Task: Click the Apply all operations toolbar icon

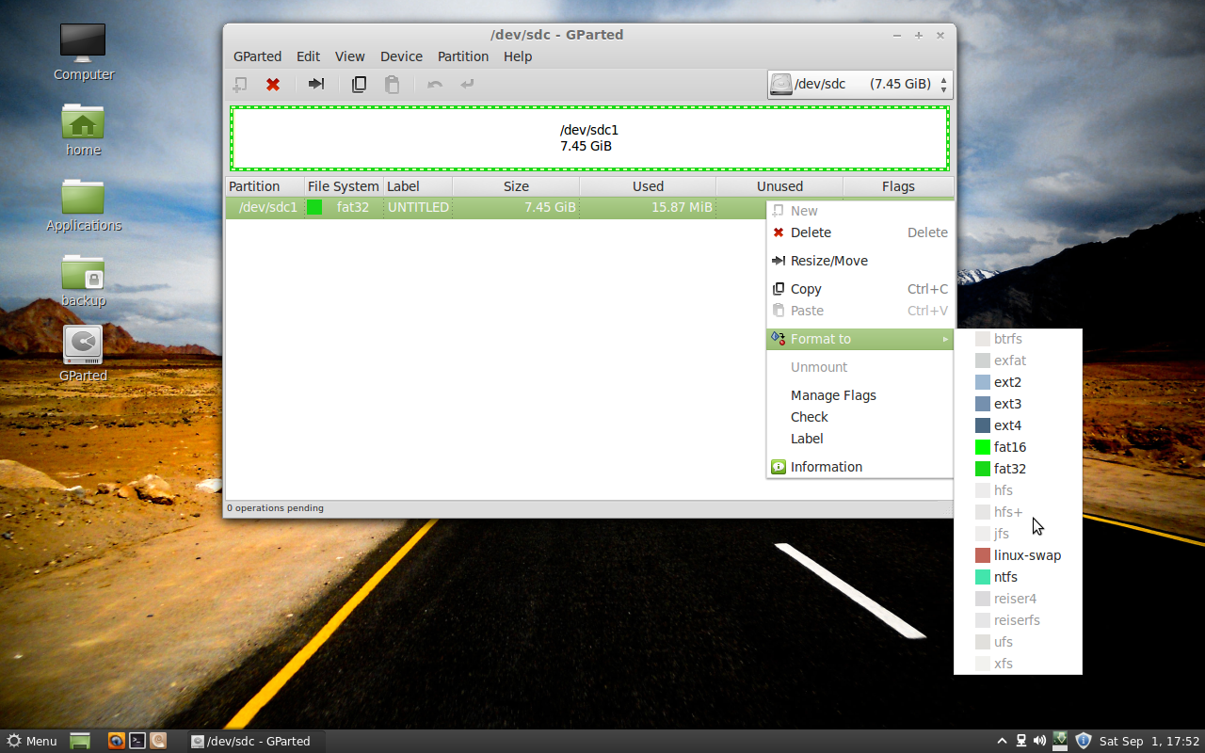Action: tap(467, 84)
